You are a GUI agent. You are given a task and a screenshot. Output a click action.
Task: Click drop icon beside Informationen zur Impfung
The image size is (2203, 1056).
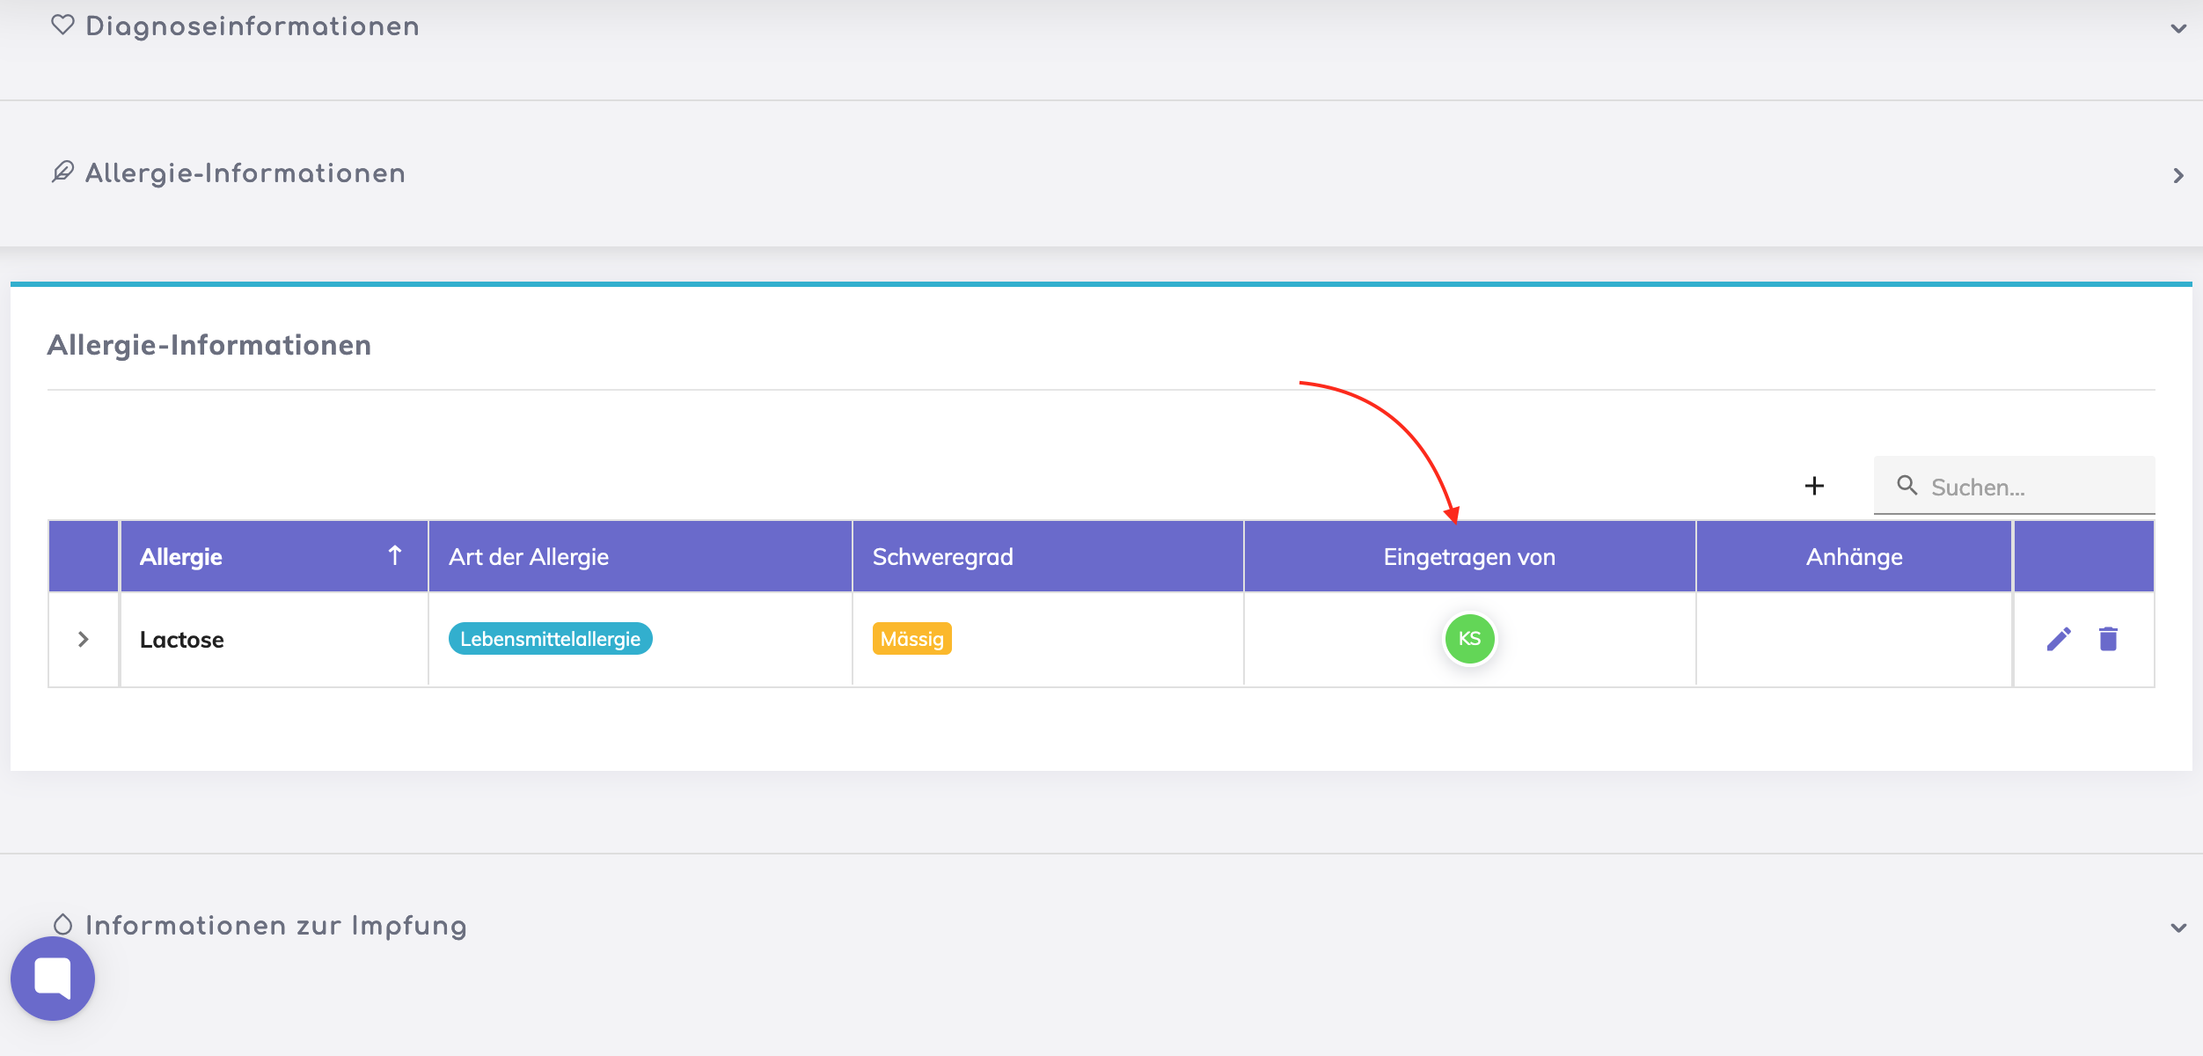pyautogui.click(x=62, y=924)
